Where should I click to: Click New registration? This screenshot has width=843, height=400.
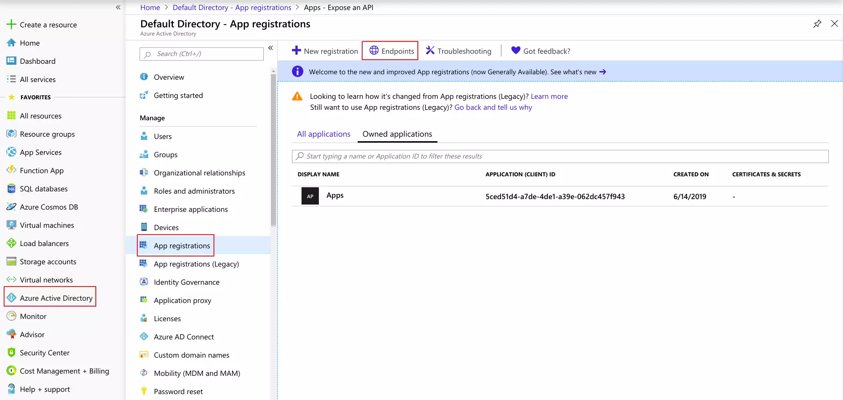(x=325, y=51)
